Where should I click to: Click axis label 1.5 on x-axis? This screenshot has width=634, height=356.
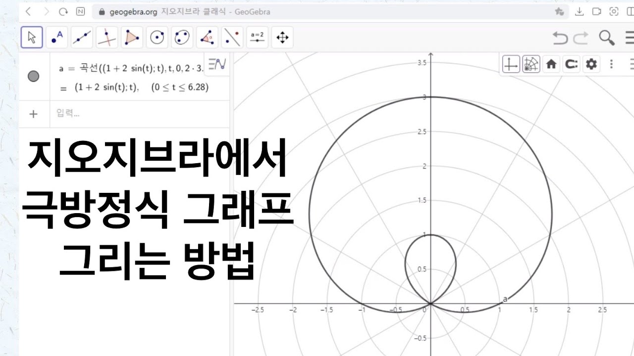[x=533, y=310]
